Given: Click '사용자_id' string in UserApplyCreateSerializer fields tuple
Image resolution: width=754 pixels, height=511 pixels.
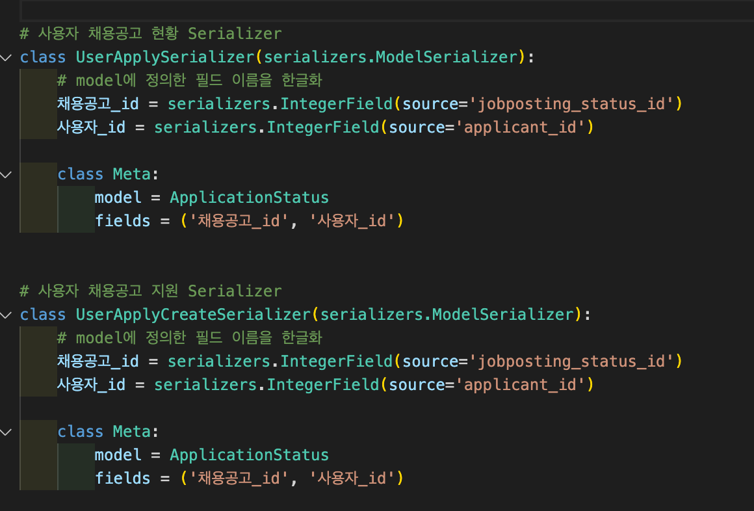Looking at the screenshot, I should pyautogui.click(x=352, y=478).
